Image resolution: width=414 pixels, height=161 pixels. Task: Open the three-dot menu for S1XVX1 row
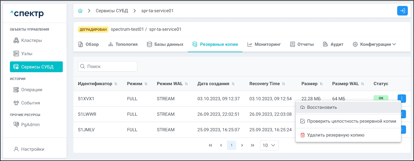click(402, 99)
